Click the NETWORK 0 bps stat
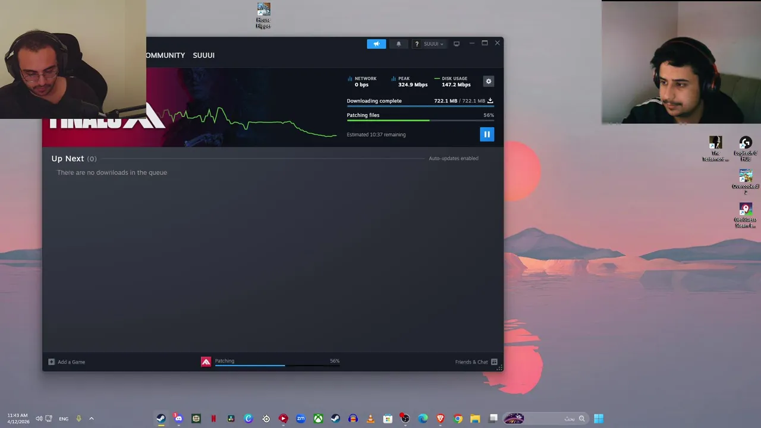This screenshot has height=428, width=761. [x=362, y=81]
